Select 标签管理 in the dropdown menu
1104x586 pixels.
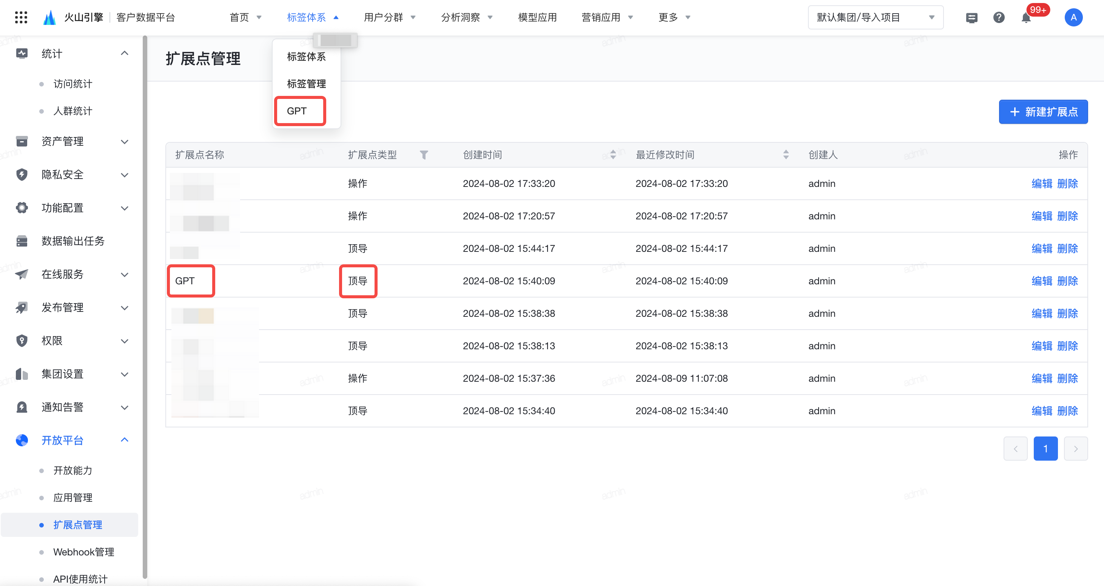point(307,83)
